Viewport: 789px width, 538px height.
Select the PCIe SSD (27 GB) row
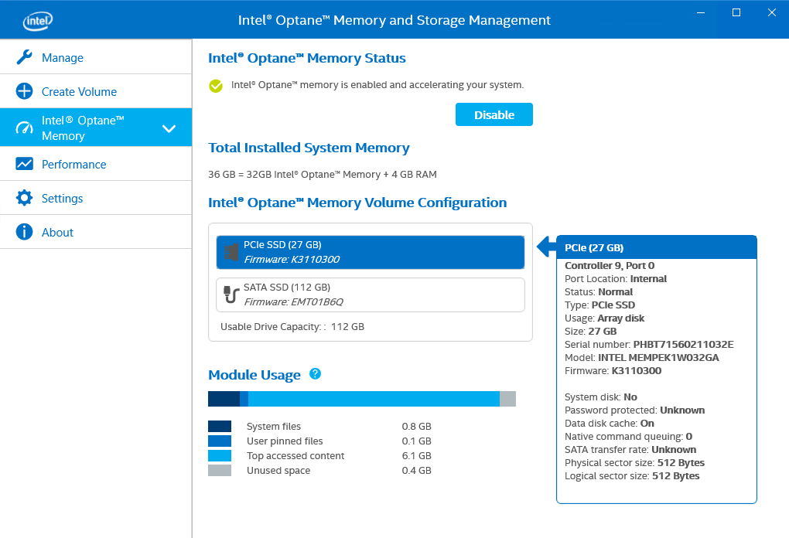click(x=371, y=253)
